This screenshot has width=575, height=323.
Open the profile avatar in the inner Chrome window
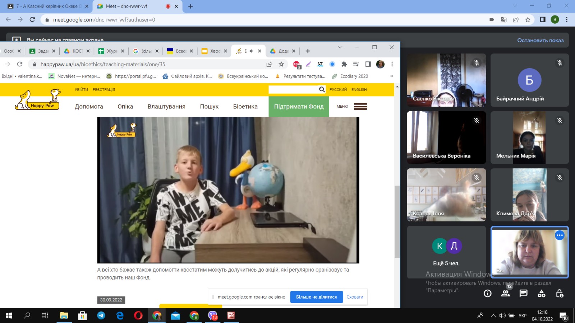pos(380,64)
